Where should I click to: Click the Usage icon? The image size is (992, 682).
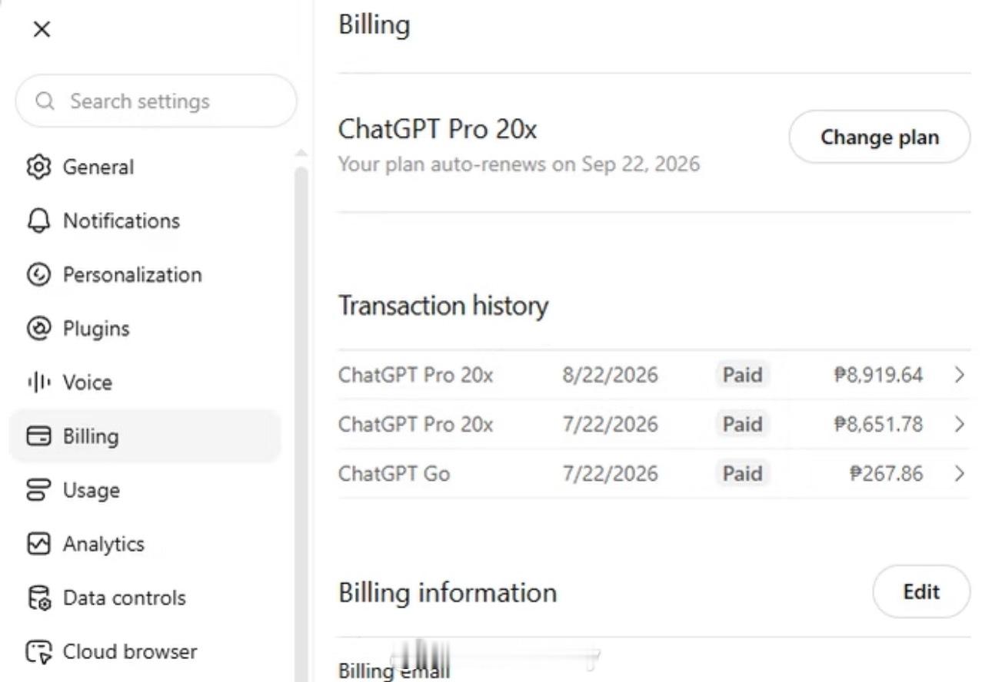click(38, 490)
